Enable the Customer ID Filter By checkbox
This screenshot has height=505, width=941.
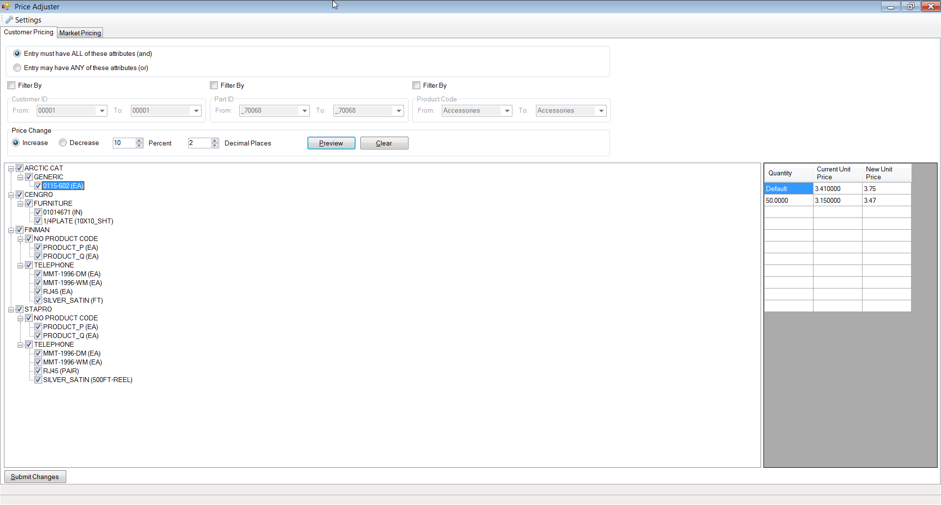click(x=12, y=85)
